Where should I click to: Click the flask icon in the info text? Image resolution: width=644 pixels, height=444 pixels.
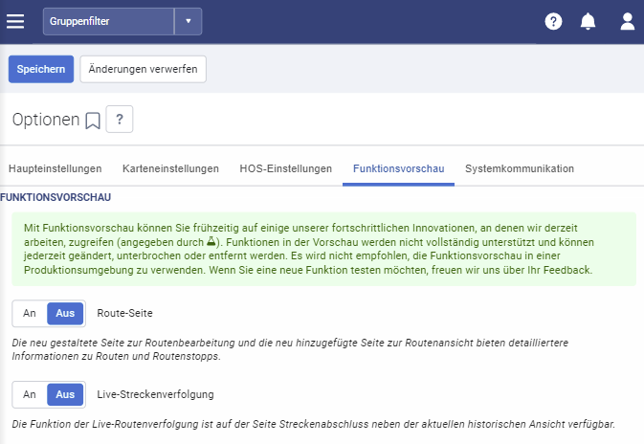211,241
